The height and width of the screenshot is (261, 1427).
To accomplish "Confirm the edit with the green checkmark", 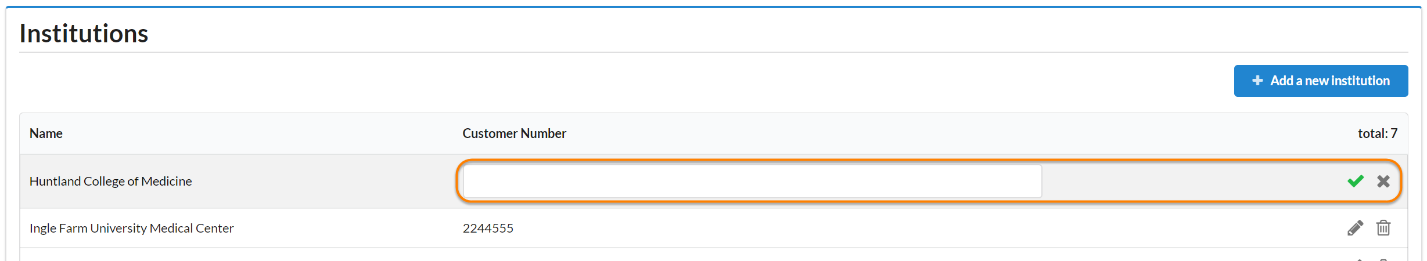I will 1355,181.
